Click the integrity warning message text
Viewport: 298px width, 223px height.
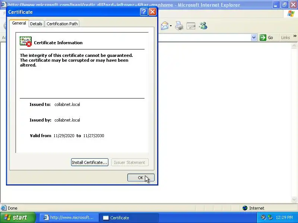click(76, 60)
